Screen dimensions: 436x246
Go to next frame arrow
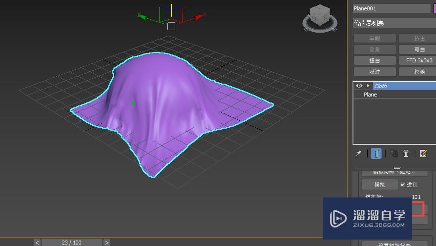107,243
